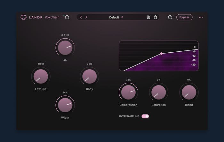Open the three-dots more menu
224x142 pixels.
[x=201, y=17]
